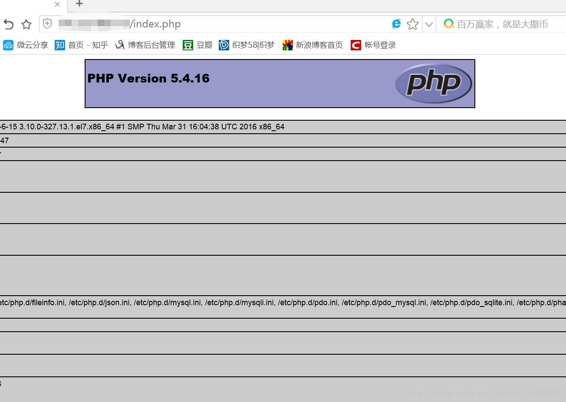Open 新浪博客首页 bookmark

point(313,45)
